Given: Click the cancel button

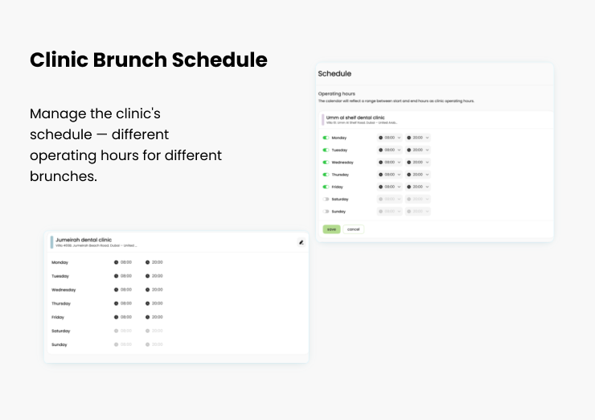Looking at the screenshot, I should [x=353, y=229].
